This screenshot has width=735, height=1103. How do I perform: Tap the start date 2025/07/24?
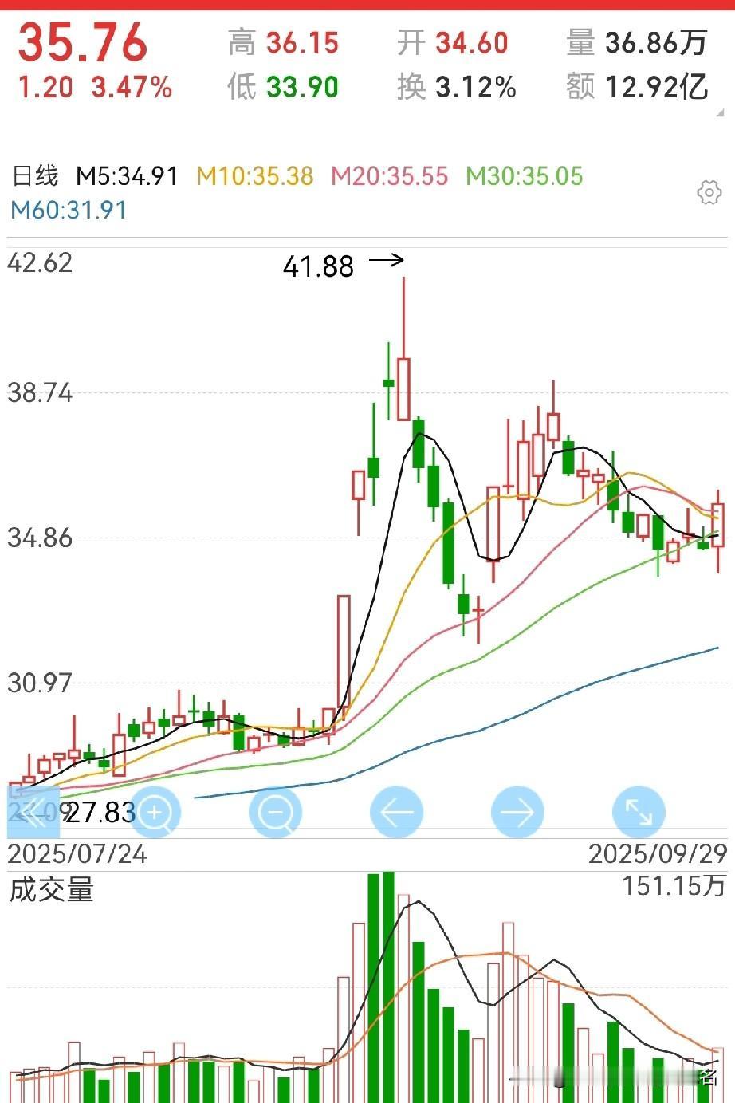pyautogui.click(x=77, y=853)
